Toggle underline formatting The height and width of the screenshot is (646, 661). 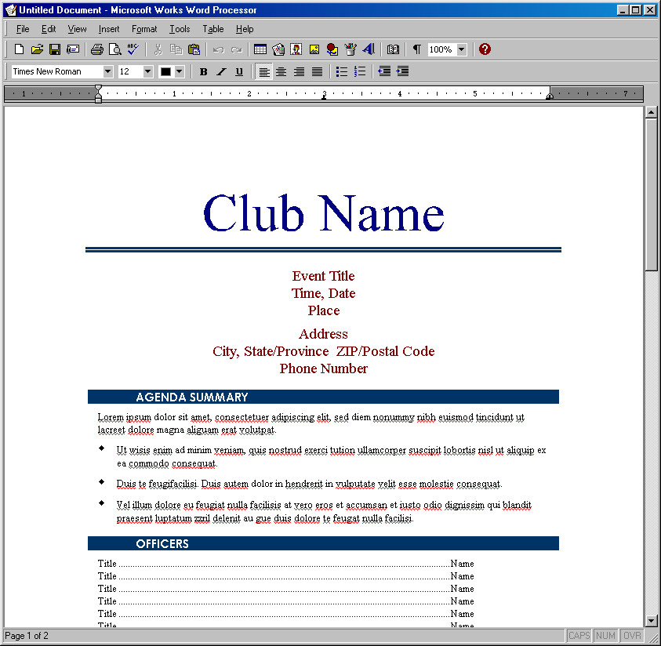(239, 71)
